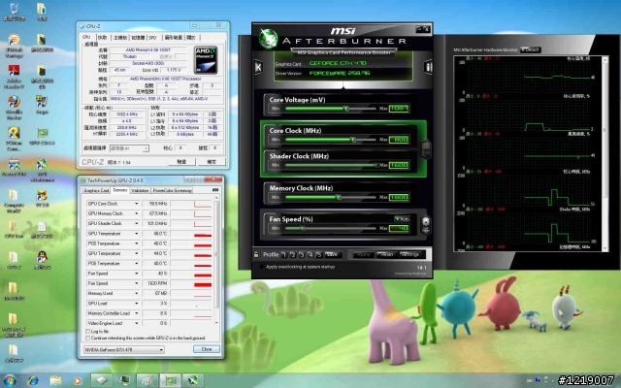621x388 pixels.
Task: Click the Core Voltage slider handle
Action: (x=346, y=108)
